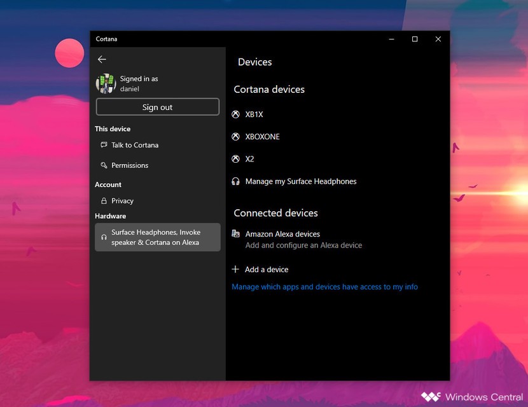Open Manage my Surface Headphones

(x=301, y=181)
